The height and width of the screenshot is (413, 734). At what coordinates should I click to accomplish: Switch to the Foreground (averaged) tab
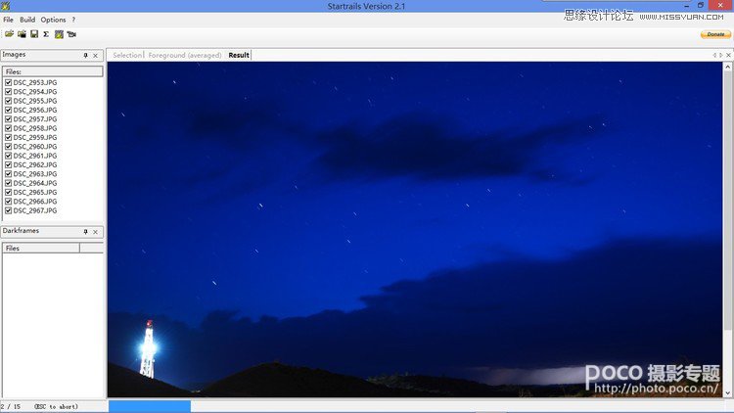[x=185, y=55]
